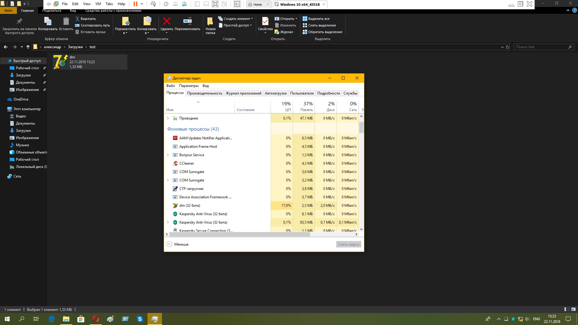Viewport: 578px width, 325px height.
Task: Click Выделить все in ribbon
Action: [319, 19]
